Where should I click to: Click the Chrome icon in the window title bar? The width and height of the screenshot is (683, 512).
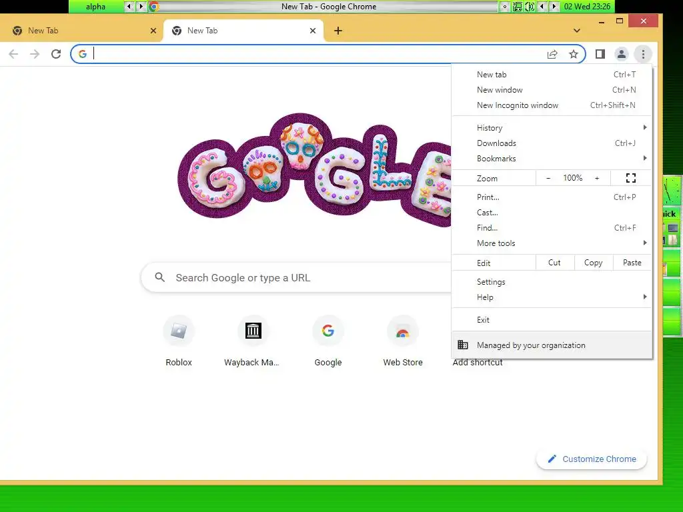(x=154, y=7)
